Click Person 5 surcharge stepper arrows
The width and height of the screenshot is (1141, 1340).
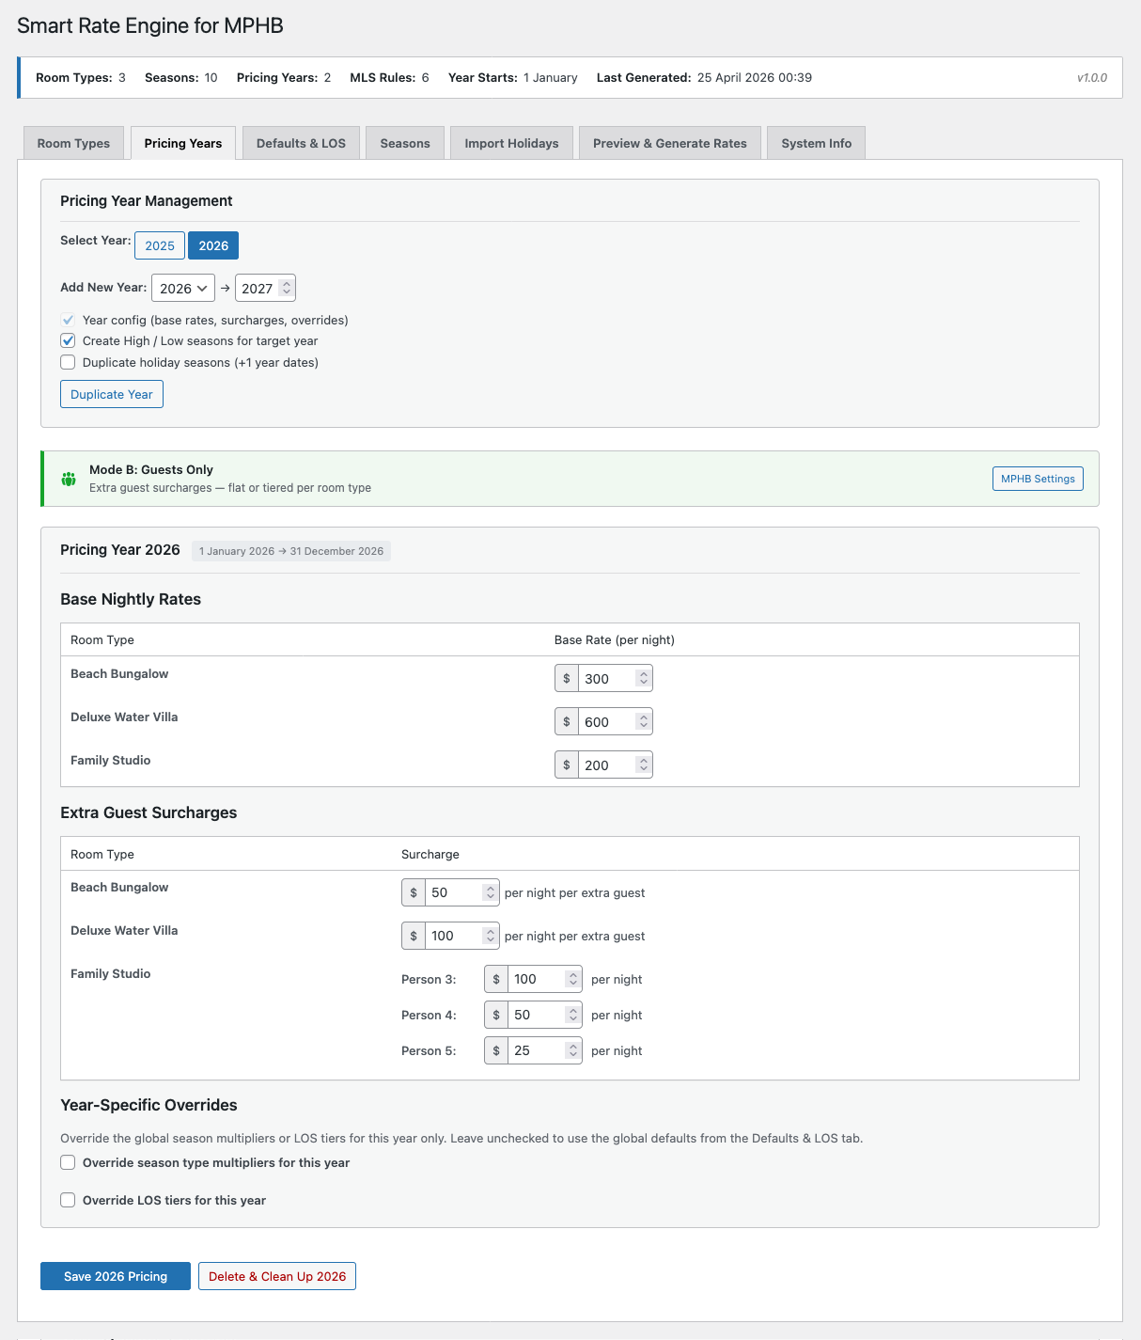(x=572, y=1050)
